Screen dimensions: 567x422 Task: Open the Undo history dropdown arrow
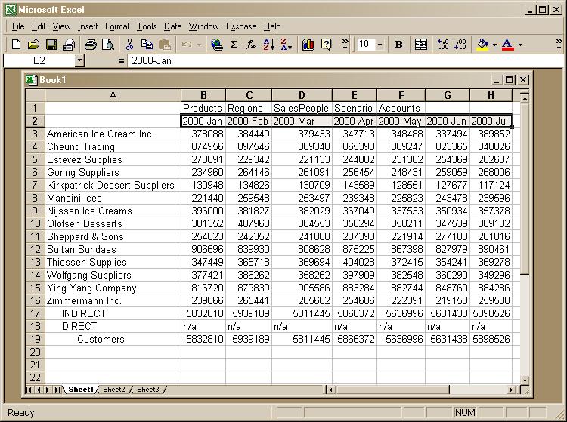coord(199,45)
